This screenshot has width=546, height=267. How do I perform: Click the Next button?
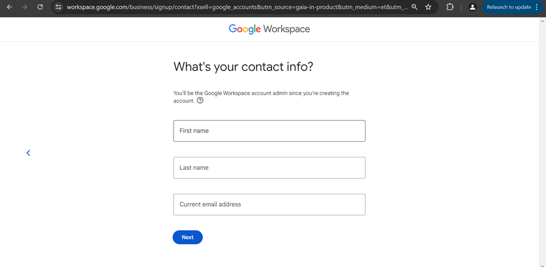[x=188, y=237]
